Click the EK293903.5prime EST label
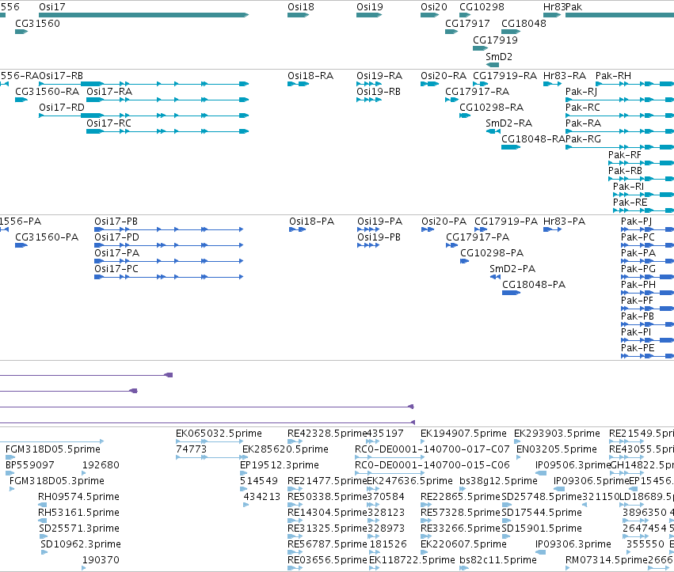This screenshot has width=674, height=572. (x=557, y=434)
